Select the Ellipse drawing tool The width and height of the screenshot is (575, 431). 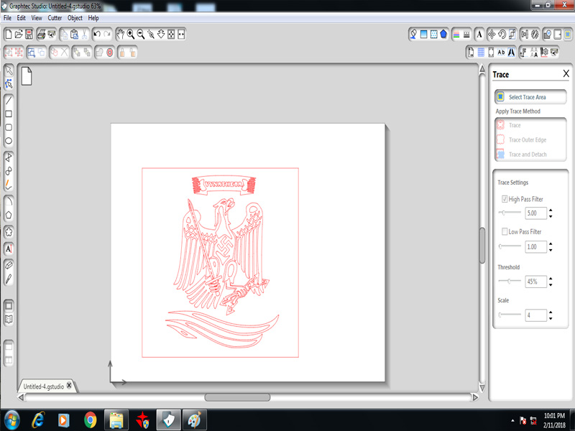[9, 141]
